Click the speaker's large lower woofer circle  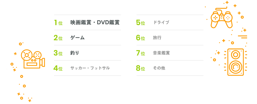[x=236, y=67]
